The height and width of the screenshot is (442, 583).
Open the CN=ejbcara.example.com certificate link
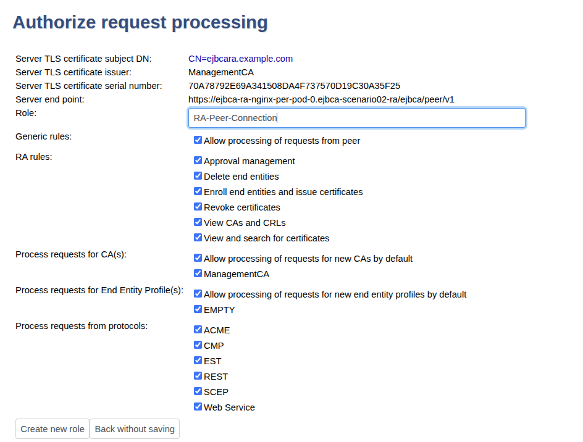click(240, 59)
